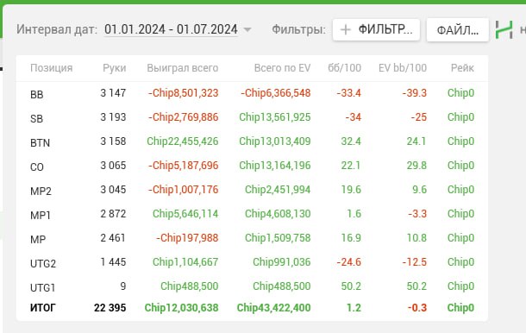The image size is (526, 333).
Task: Select the BTN position row
Action: tap(252, 141)
